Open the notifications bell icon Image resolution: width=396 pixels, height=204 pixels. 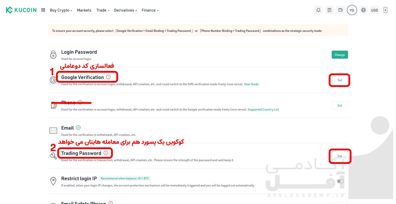tap(318, 10)
